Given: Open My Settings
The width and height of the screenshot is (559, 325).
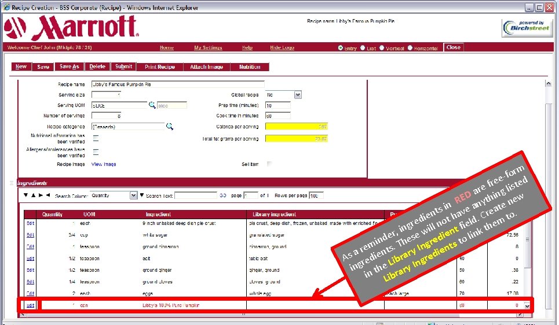Looking at the screenshot, I should (x=208, y=47).
